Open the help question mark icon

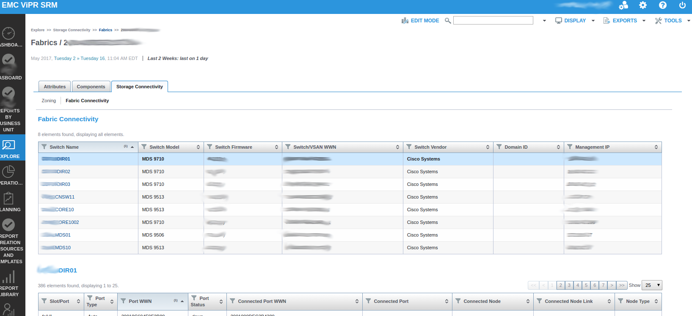pos(663,5)
